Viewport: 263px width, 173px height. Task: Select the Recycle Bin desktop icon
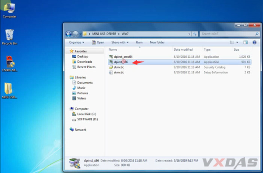(x=10, y=37)
